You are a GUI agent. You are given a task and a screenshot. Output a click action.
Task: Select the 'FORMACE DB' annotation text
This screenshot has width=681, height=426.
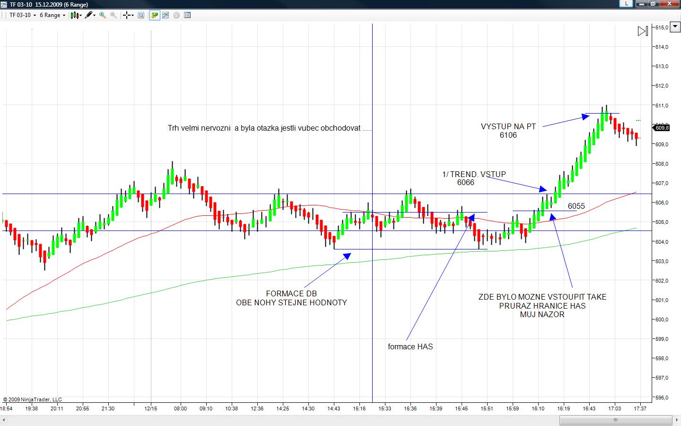[x=291, y=293]
